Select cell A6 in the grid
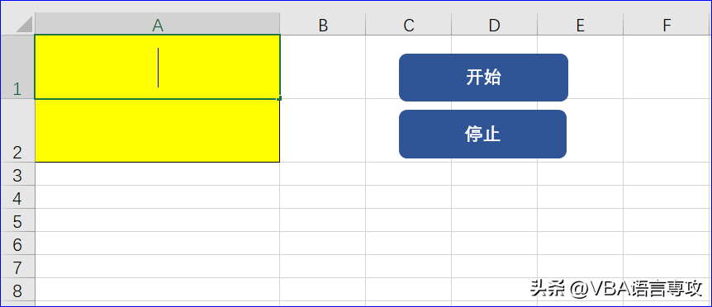Screen dimensions: 712x307 pos(158,243)
